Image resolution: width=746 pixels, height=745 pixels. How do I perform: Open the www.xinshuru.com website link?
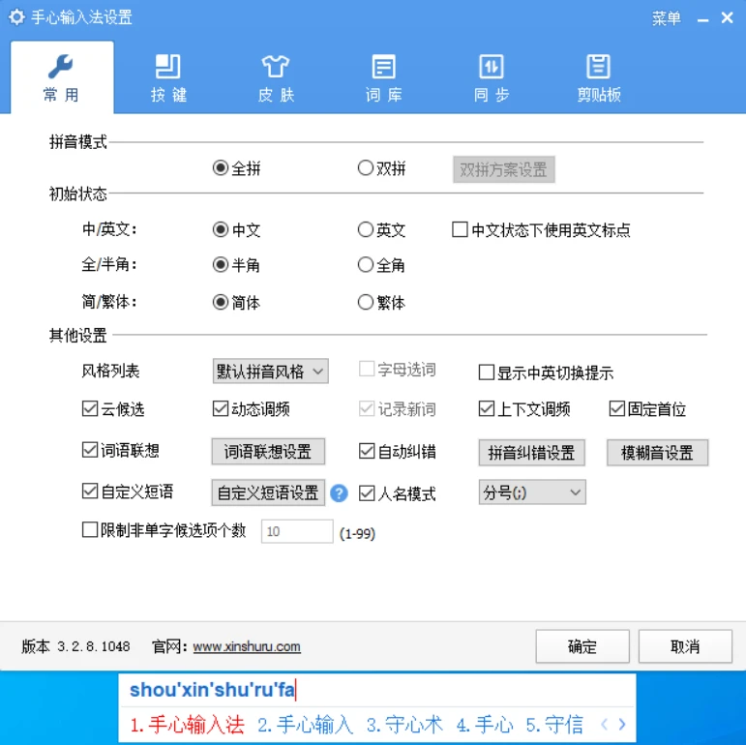247,647
